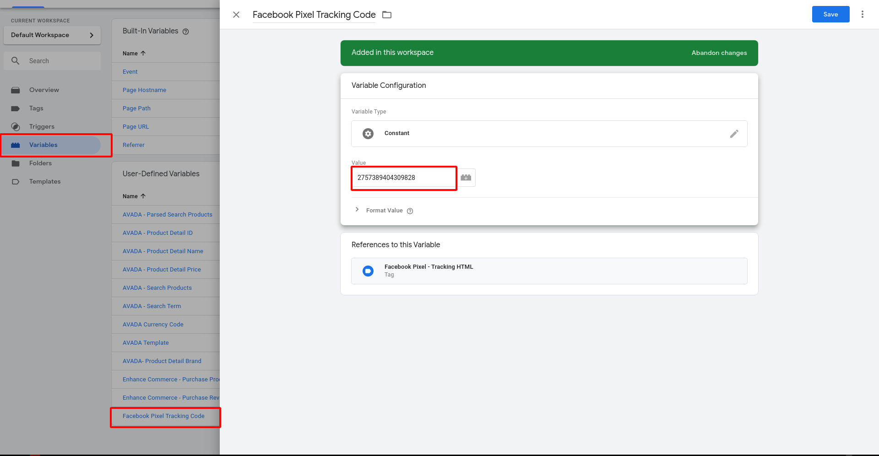Screen dimensions: 879x456
Task: Click the Templates outline icon
Action: 16,182
